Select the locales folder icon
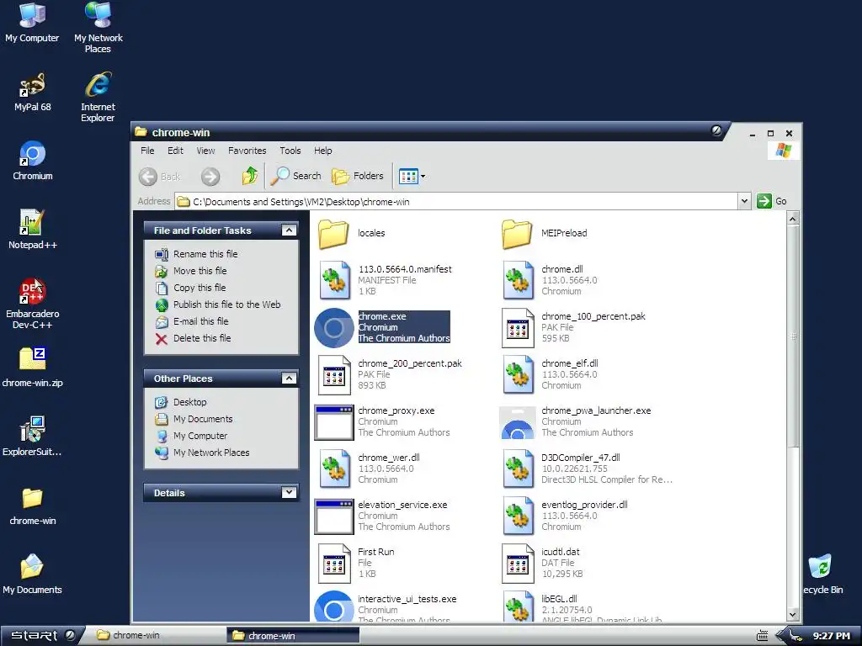This screenshot has width=862, height=646. click(x=333, y=234)
